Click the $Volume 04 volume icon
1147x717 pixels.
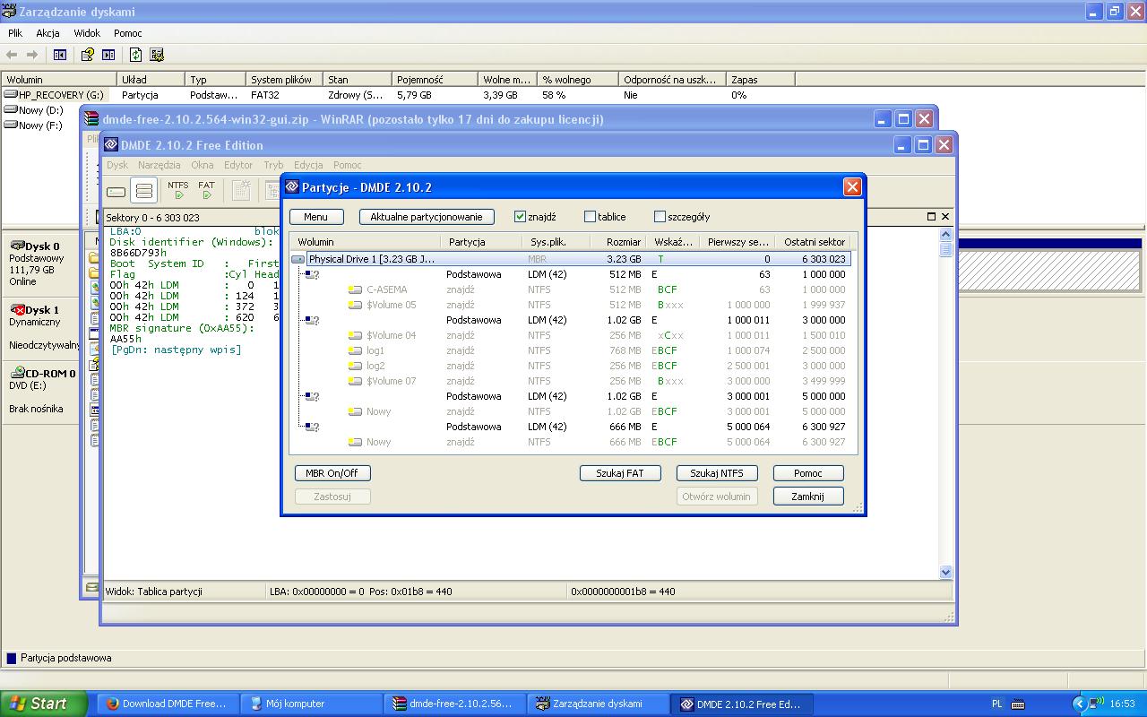click(356, 335)
